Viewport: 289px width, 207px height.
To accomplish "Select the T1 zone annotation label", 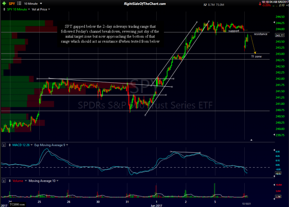I will [256, 56].
